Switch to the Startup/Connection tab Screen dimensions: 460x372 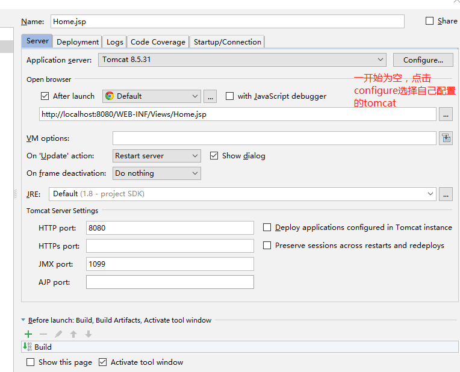pyautogui.click(x=228, y=42)
